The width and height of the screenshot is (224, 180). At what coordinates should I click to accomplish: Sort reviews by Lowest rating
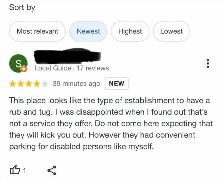[172, 31]
